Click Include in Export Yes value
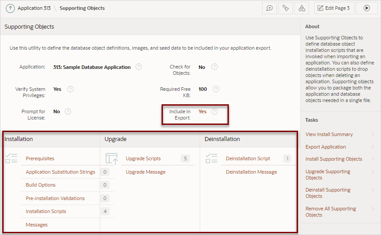The image size is (381, 235). coord(202,111)
